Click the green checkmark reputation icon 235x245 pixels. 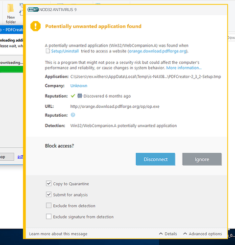pyautogui.click(x=73, y=96)
